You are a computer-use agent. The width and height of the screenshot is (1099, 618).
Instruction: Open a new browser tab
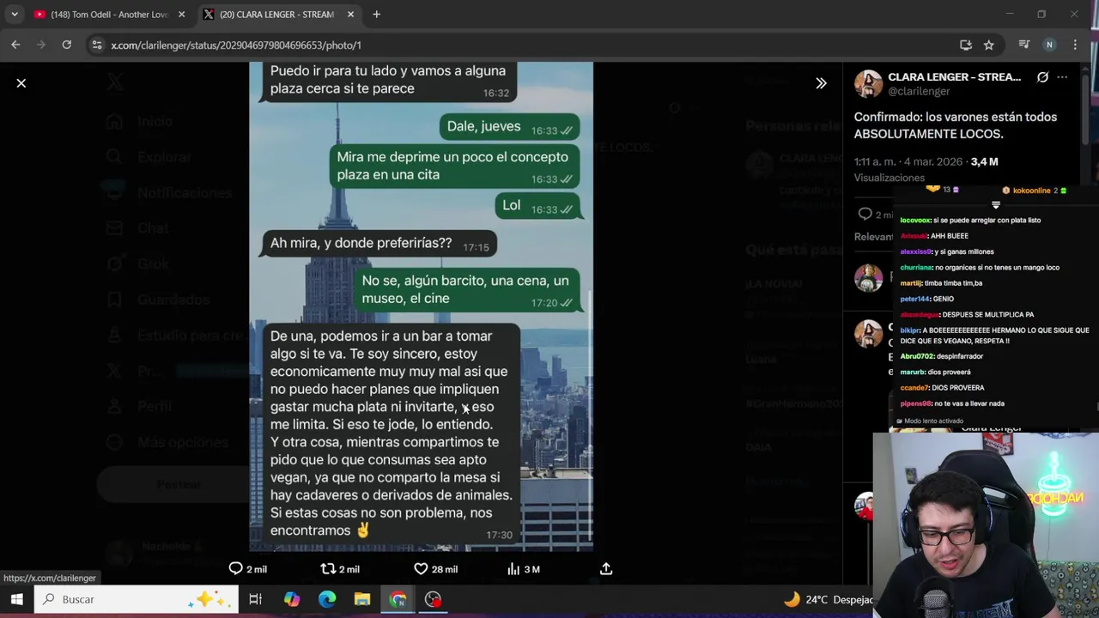tap(376, 15)
